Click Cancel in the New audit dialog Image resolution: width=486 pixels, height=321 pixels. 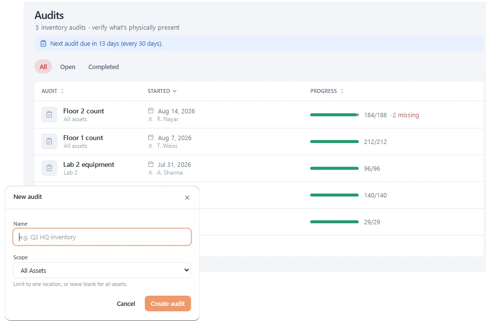pyautogui.click(x=126, y=303)
